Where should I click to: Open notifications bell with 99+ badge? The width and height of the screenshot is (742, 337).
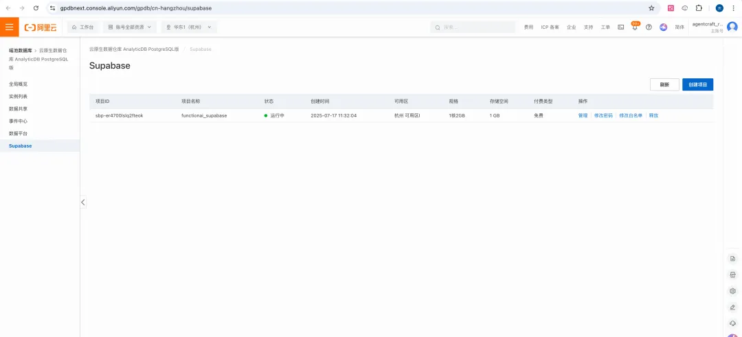point(635,27)
